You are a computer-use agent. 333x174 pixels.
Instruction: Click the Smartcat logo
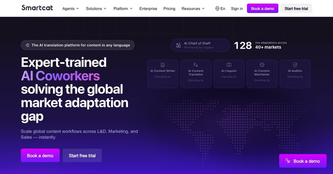click(x=37, y=8)
